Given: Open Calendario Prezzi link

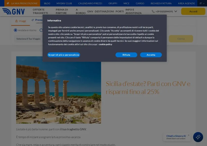Looking at the screenshot, I should [x=90, y=3].
